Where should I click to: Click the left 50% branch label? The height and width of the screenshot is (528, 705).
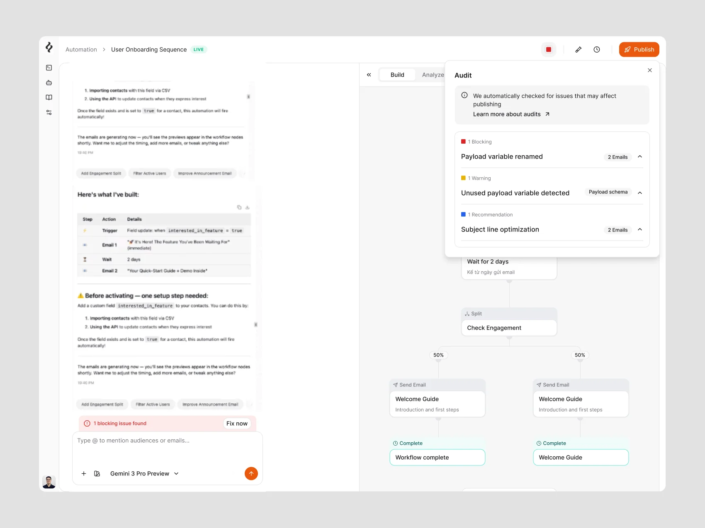click(438, 355)
